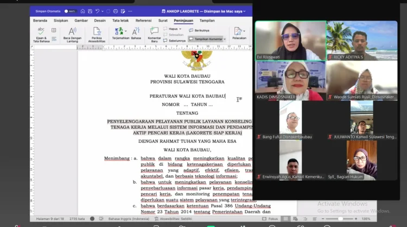Expand the Pelacakan dropdown arrow
The width and height of the screenshot is (407, 227).
tap(244, 31)
